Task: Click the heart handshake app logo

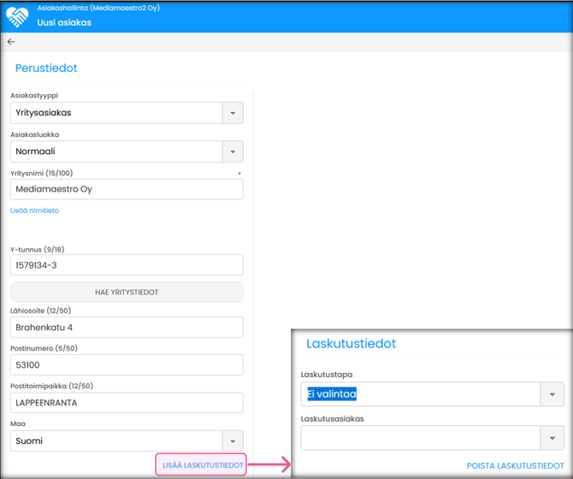Action: click(17, 15)
